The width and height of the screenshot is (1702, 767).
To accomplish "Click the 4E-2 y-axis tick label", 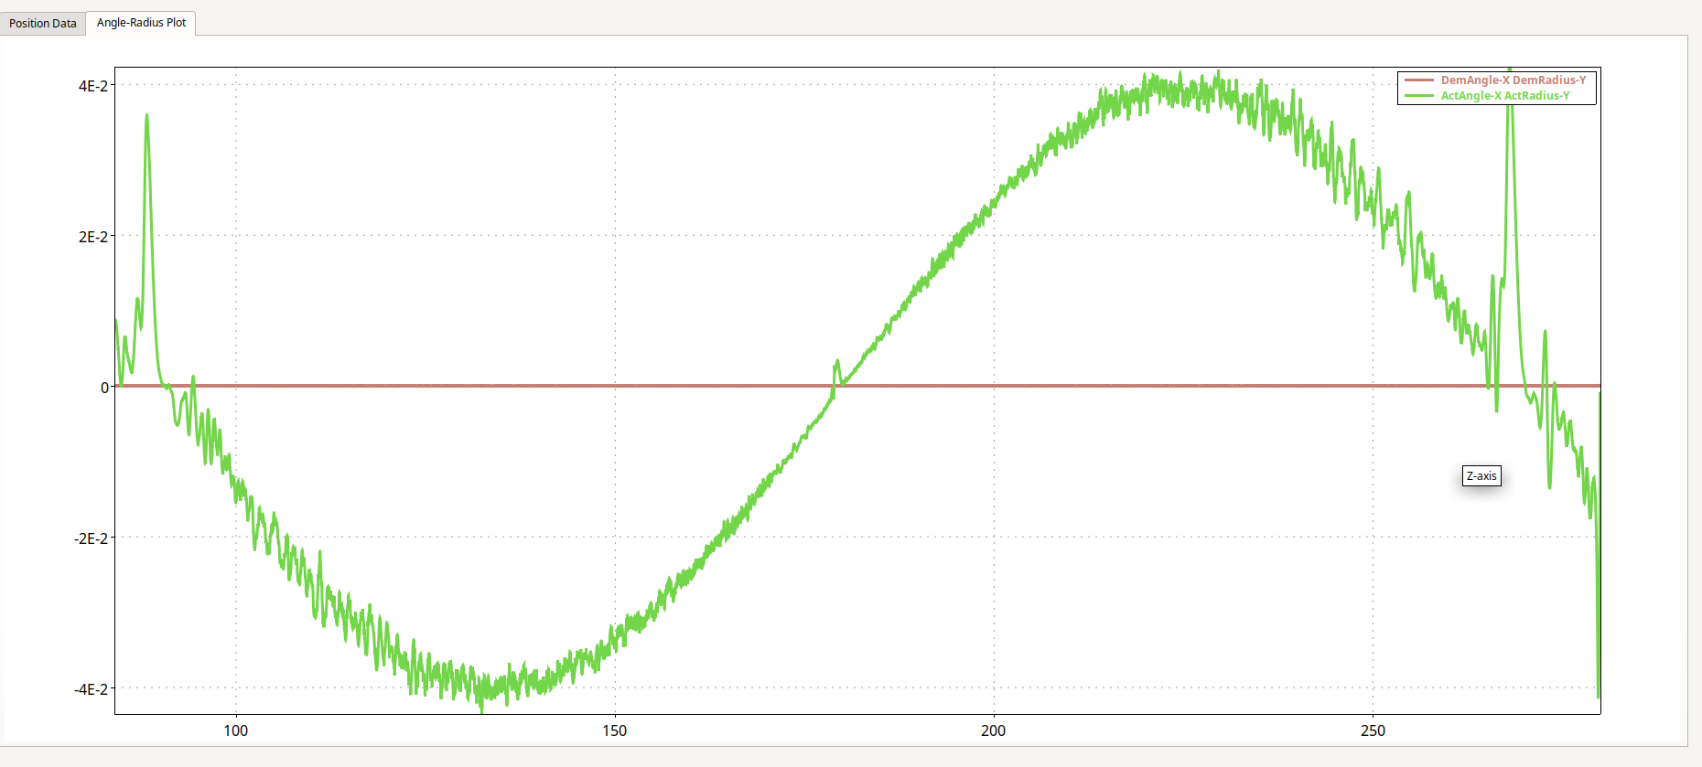I will point(92,86).
